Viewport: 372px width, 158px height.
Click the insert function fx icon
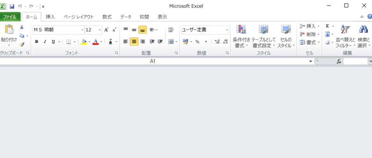pyautogui.click(x=339, y=61)
